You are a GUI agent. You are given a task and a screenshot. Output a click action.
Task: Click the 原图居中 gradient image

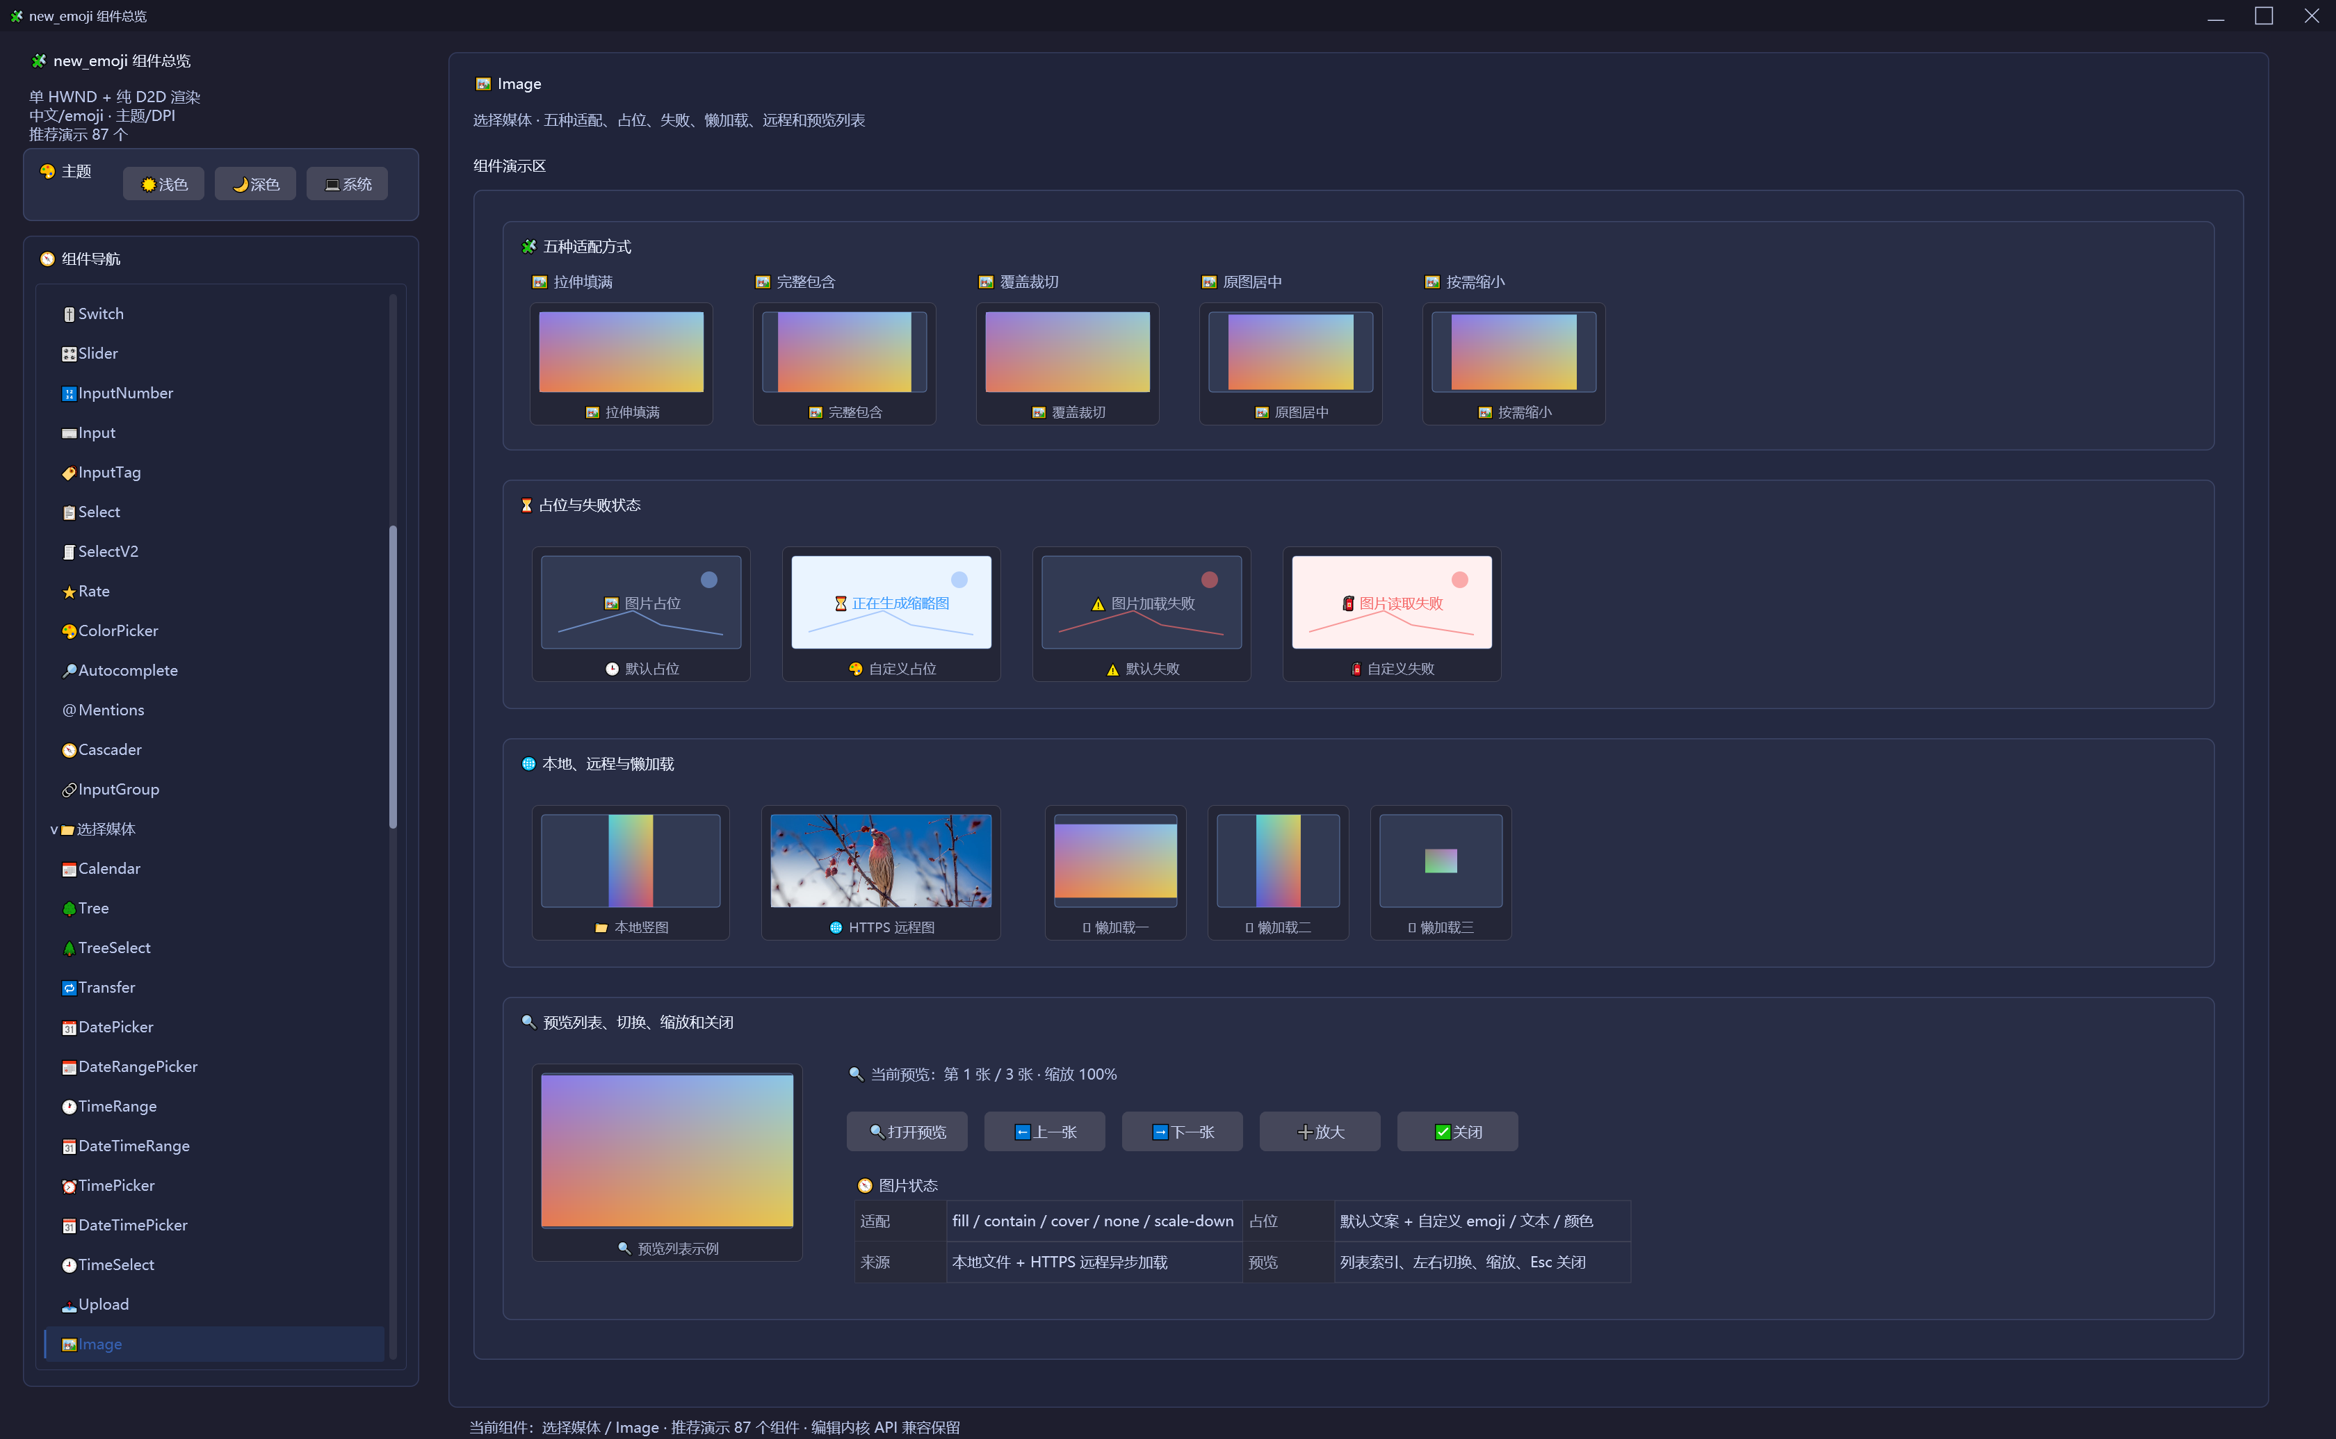pyautogui.click(x=1291, y=352)
